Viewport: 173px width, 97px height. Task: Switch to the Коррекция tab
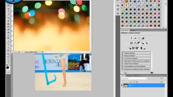(x=125, y=30)
